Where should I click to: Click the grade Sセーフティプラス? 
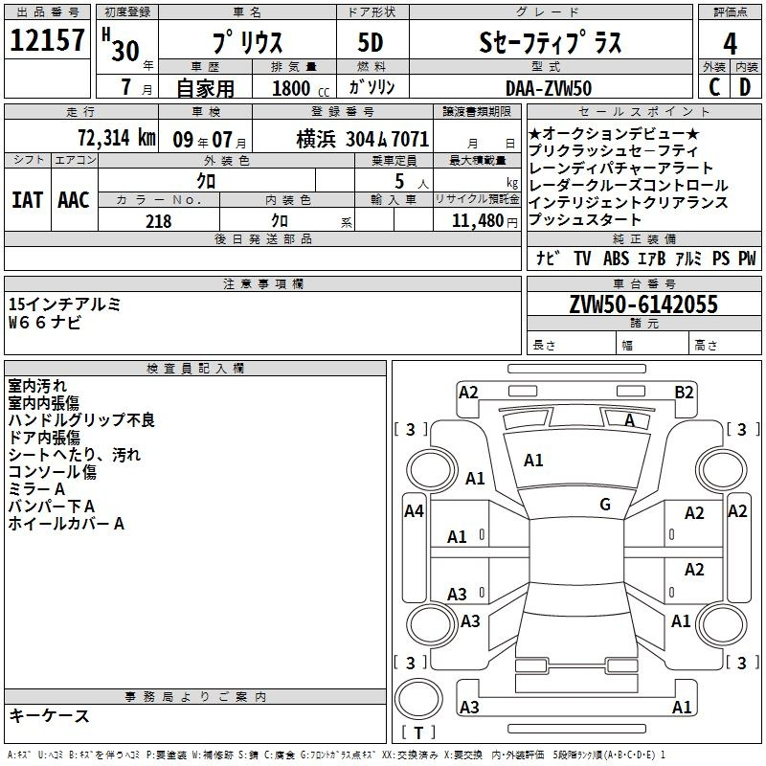[551, 43]
